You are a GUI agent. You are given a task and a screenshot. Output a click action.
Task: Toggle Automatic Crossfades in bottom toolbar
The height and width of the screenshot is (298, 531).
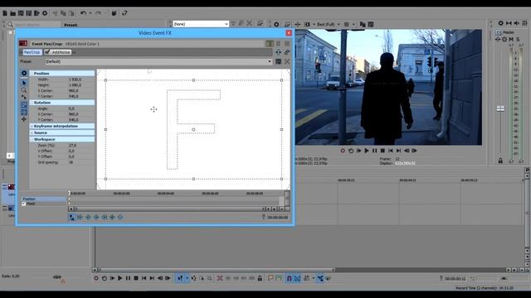297,278
